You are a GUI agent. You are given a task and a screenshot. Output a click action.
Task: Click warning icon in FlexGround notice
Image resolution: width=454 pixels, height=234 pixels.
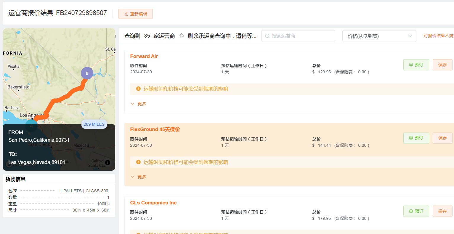coord(138,162)
